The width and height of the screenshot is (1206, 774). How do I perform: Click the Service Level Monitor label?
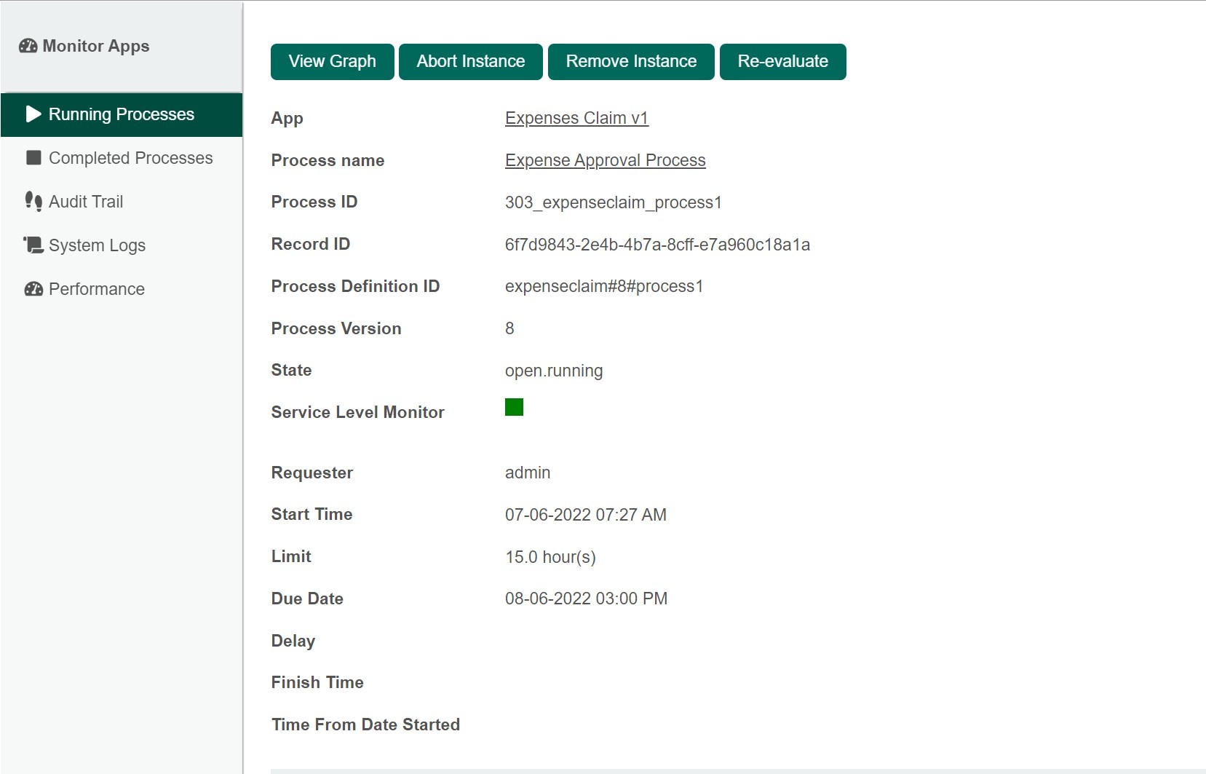(x=358, y=412)
